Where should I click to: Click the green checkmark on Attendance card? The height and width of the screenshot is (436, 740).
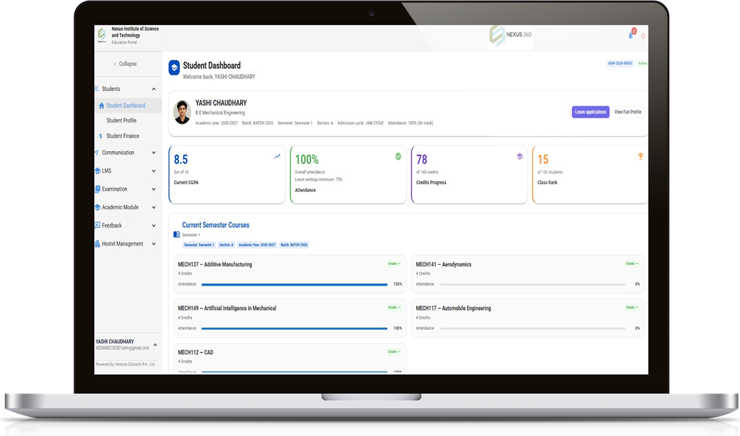(x=399, y=156)
